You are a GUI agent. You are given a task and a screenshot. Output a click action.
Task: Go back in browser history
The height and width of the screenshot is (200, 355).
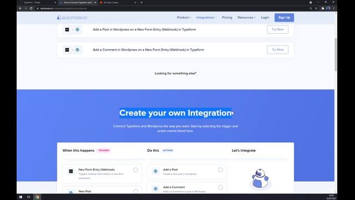pyautogui.click(x=21, y=8)
